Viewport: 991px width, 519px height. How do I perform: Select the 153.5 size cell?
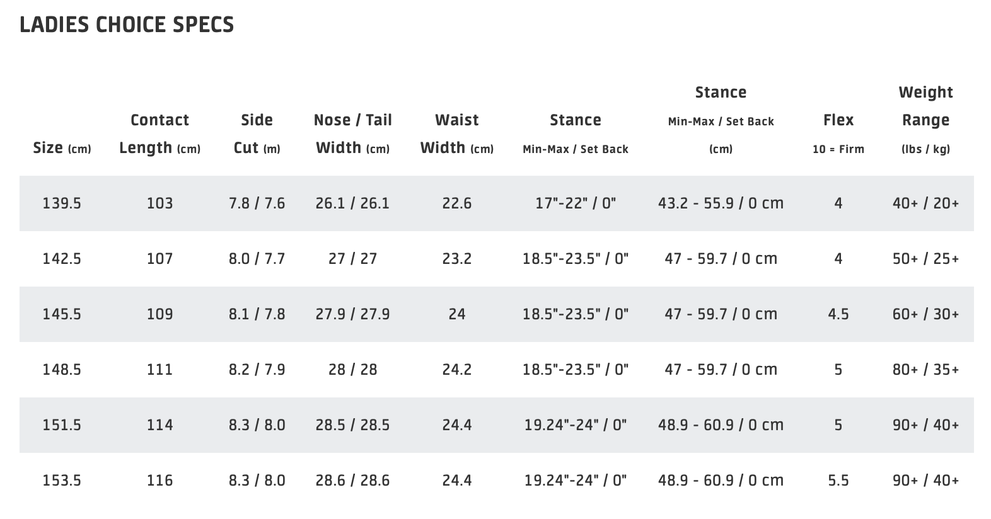62,481
